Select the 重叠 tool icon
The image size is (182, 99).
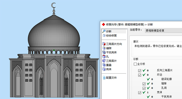point(104,65)
